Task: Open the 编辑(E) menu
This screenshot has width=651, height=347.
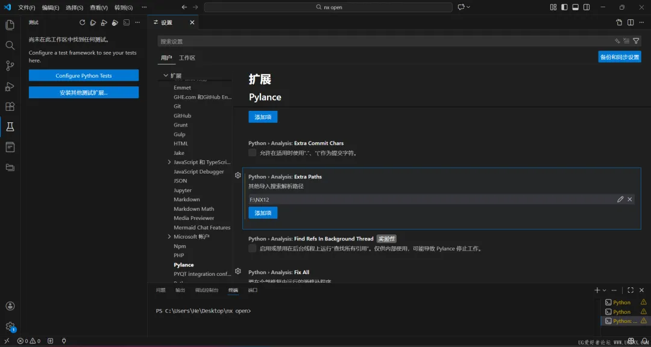Action: (51, 7)
